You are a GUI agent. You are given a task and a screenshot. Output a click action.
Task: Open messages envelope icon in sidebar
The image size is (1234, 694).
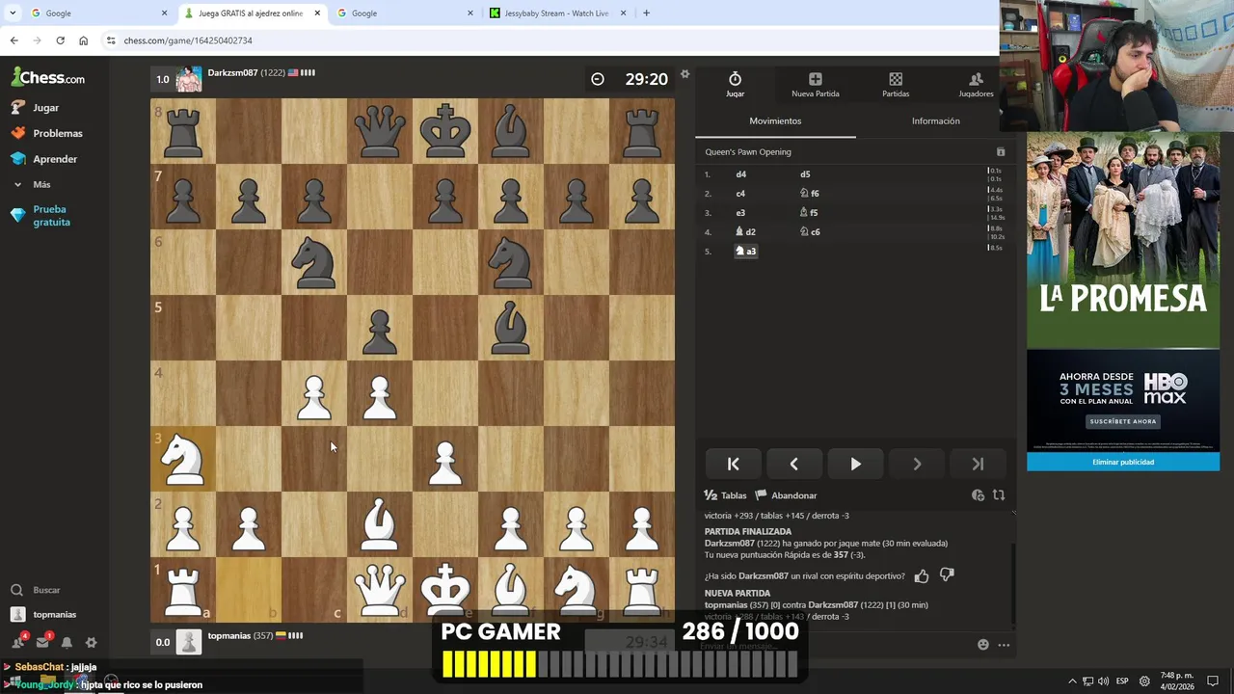pos(42,642)
